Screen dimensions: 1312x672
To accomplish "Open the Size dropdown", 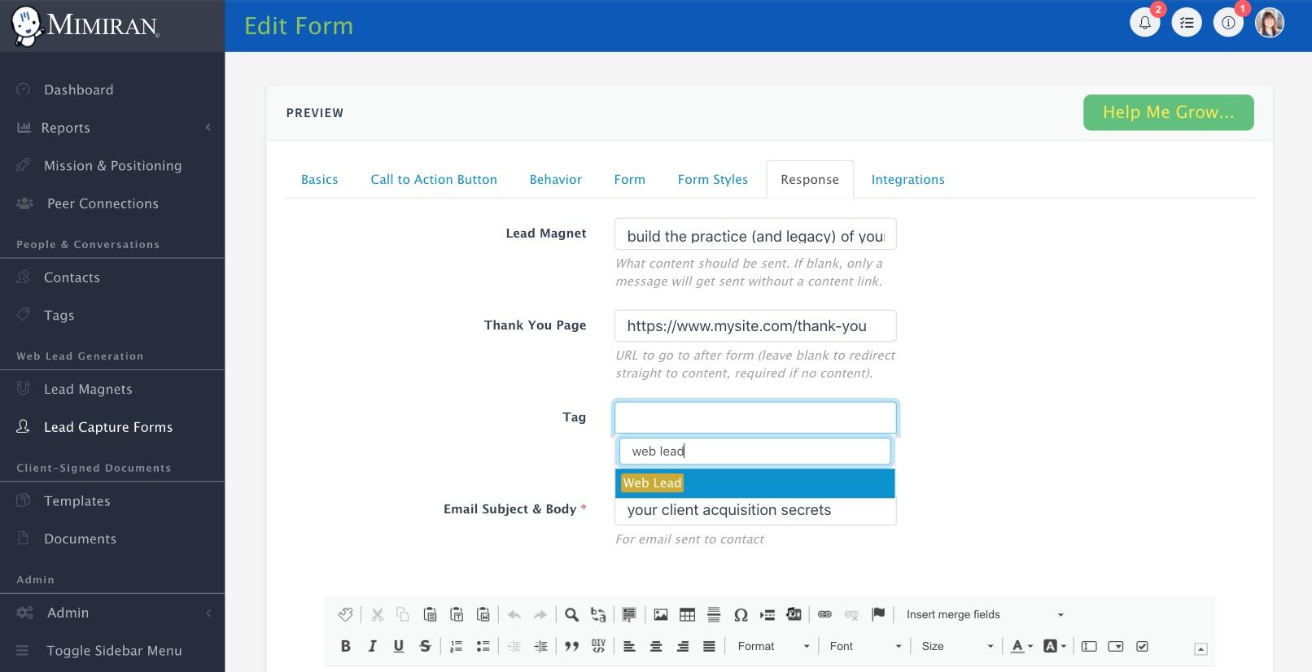I will [x=957, y=646].
